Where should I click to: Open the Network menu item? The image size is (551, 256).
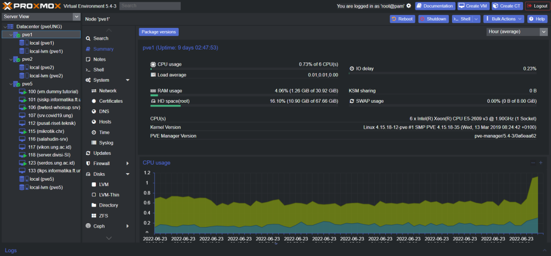click(109, 90)
